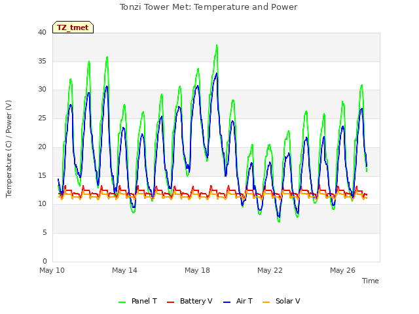The width and height of the screenshot is (419, 314).
Task: Click the 0 y-axis tick label
Action: (45, 261)
